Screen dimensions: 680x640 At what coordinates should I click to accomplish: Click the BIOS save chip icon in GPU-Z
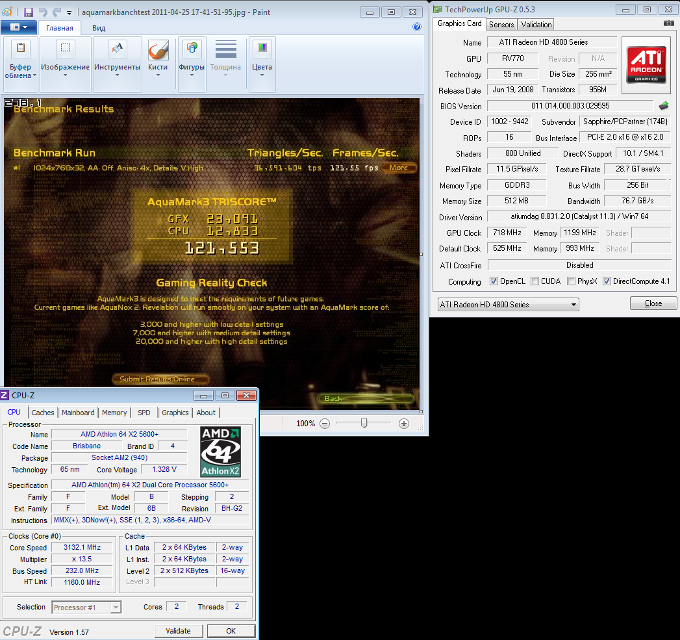point(664,105)
